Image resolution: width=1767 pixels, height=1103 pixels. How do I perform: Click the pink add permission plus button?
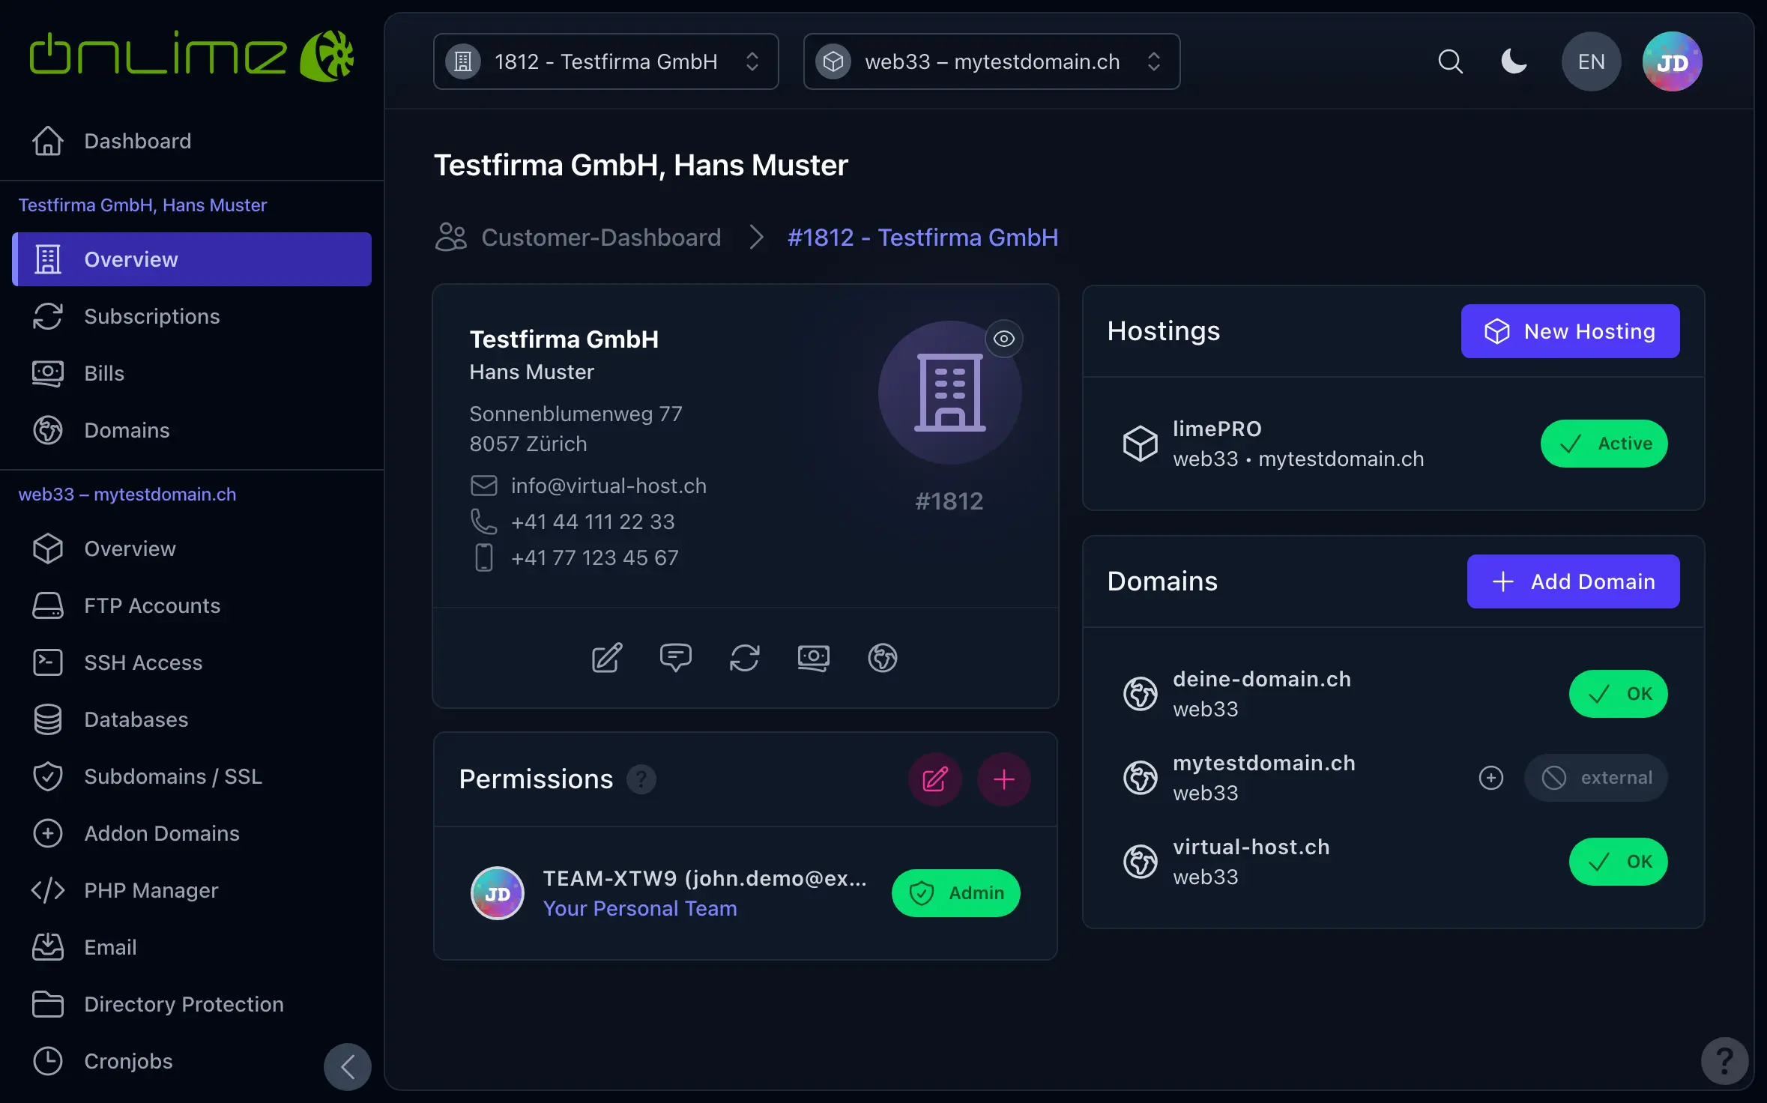coord(1004,779)
